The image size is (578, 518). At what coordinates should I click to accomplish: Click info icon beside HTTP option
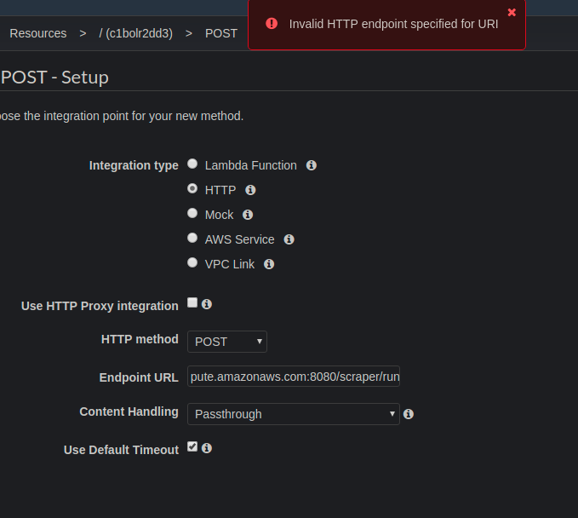tap(250, 190)
